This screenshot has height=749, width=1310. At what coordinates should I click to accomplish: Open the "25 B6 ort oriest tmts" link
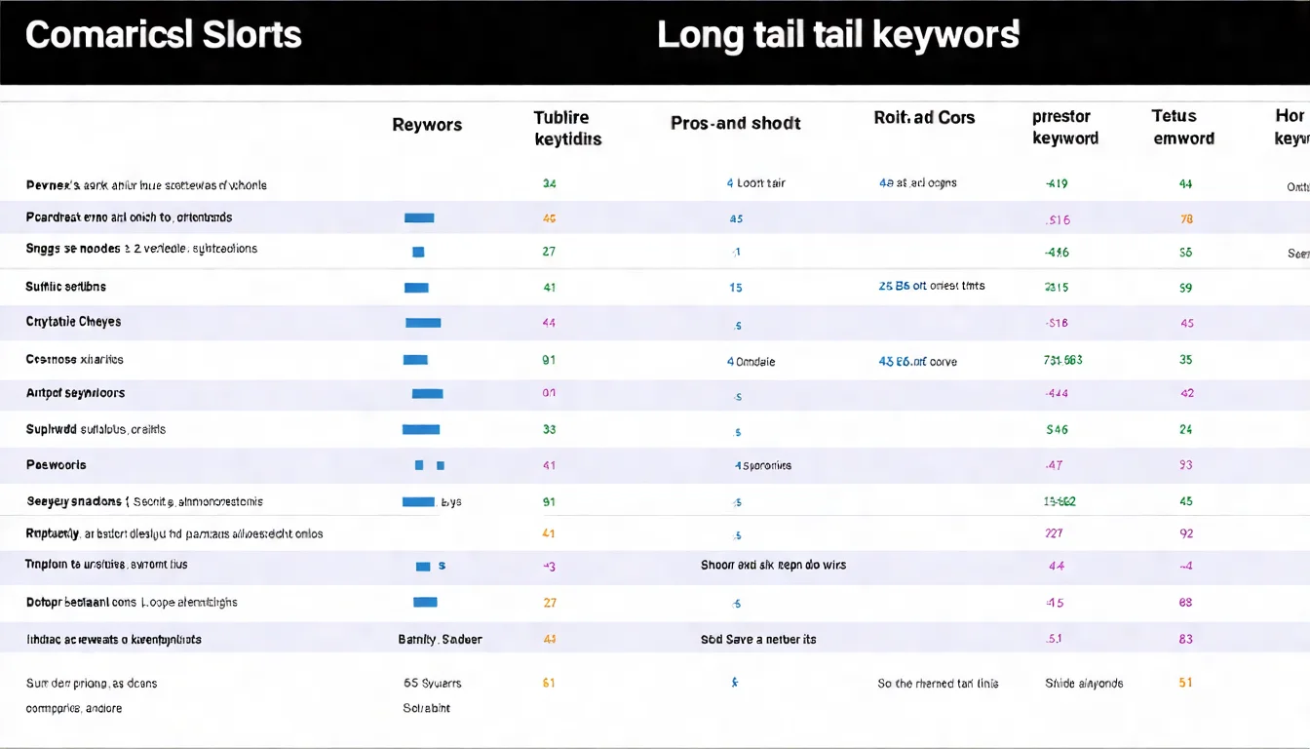(931, 287)
